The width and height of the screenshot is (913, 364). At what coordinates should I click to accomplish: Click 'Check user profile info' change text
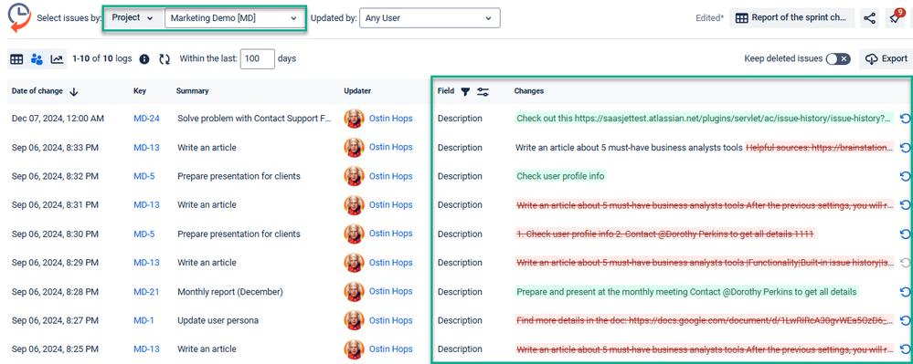pos(561,175)
